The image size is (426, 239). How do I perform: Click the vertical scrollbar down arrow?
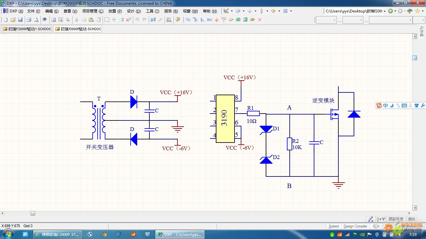(415, 208)
